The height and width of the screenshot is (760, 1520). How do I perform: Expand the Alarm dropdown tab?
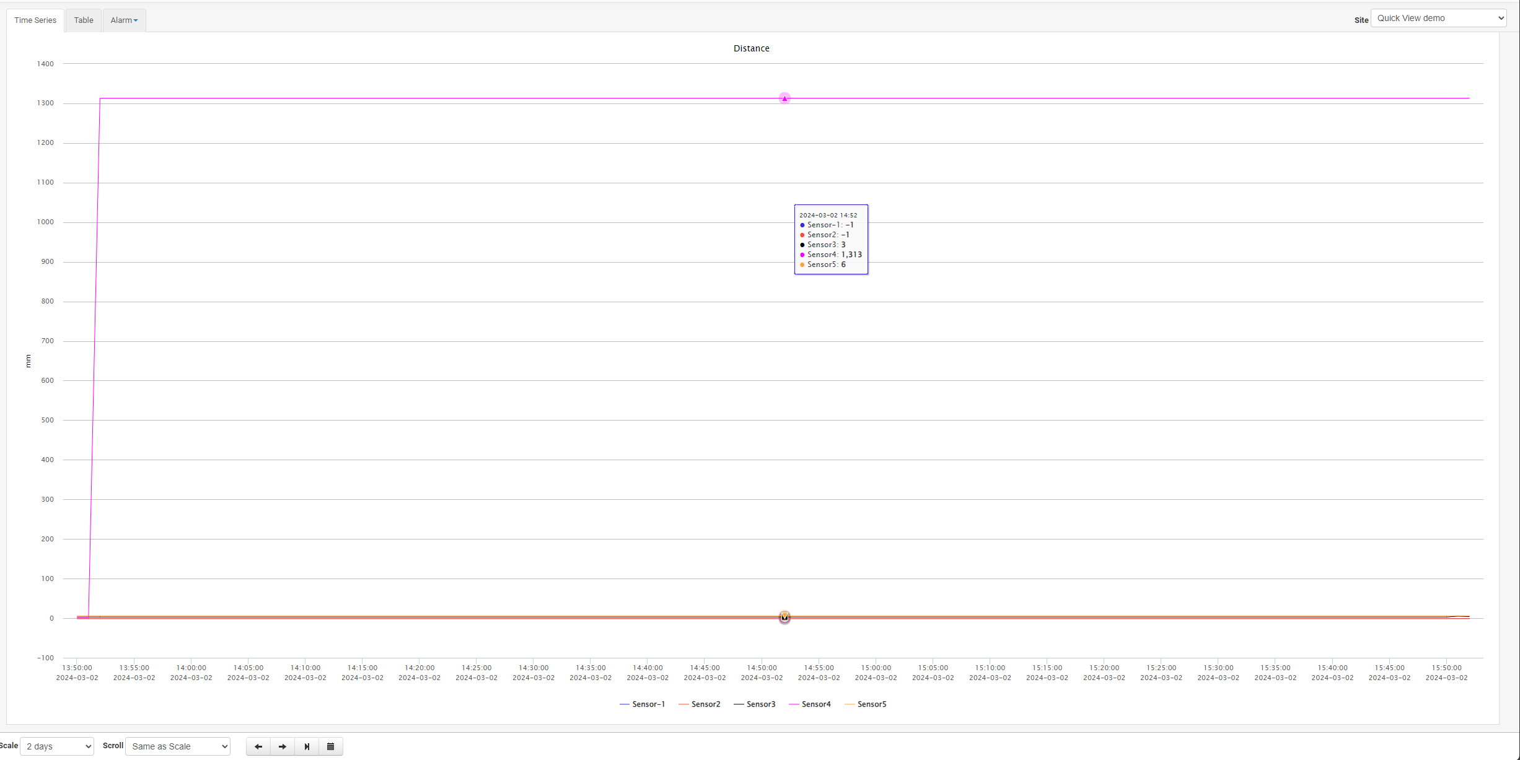click(x=124, y=20)
